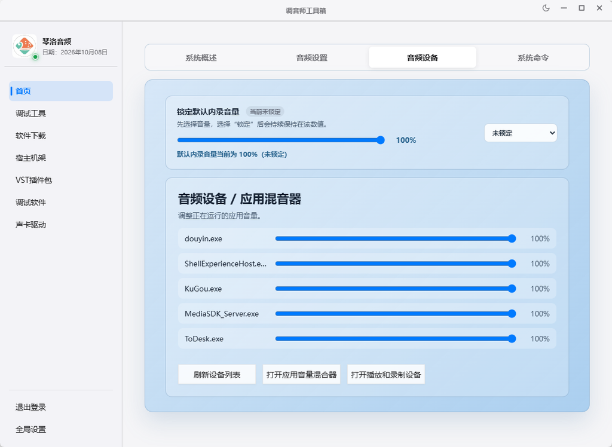Maximize the 调音师工具箱 window
Screen dimensions: 612x447
[582, 8]
